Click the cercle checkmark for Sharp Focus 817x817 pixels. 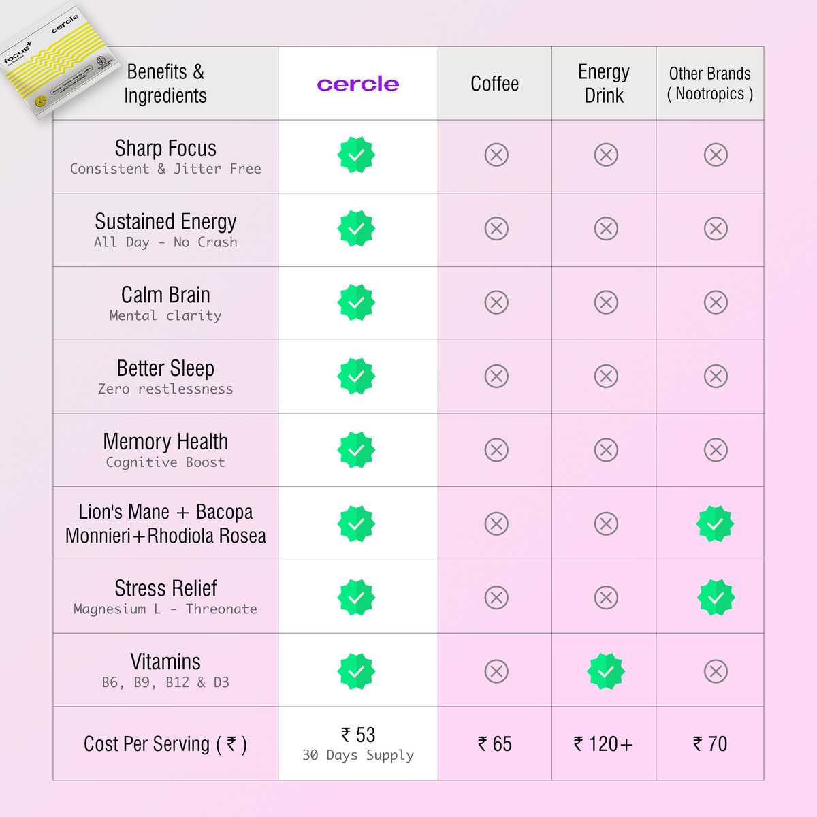pos(356,155)
